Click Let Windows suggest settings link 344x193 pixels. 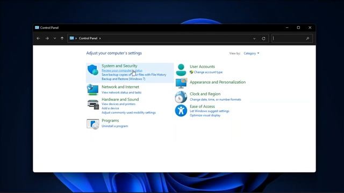[210, 111]
